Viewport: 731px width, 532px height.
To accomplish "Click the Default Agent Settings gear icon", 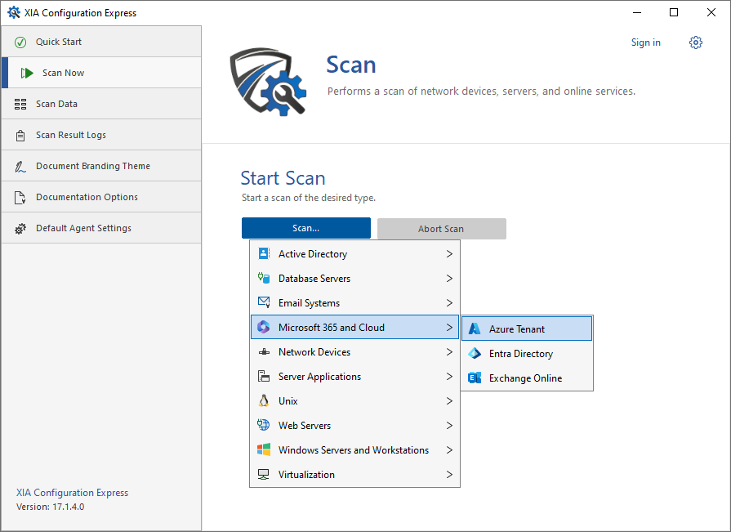I will (20, 229).
